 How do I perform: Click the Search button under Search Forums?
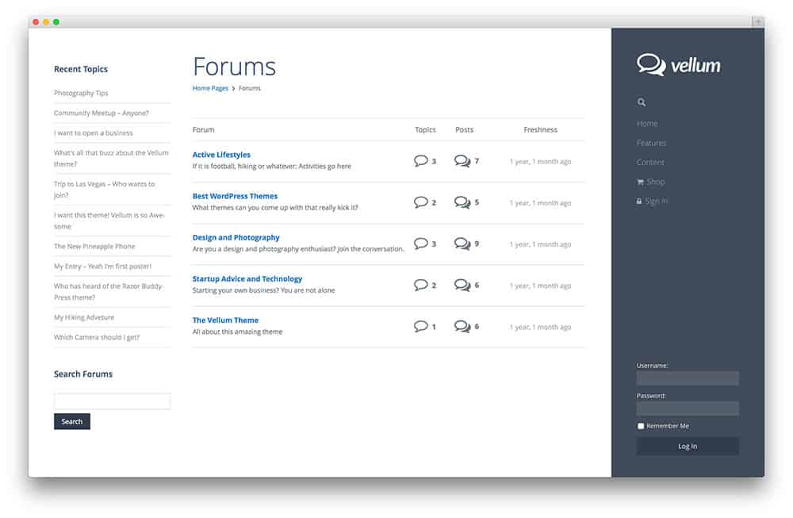pyautogui.click(x=72, y=421)
